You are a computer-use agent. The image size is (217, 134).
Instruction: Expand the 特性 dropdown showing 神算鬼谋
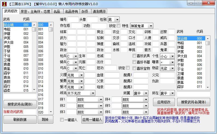pyautogui.click(x=141, y=26)
